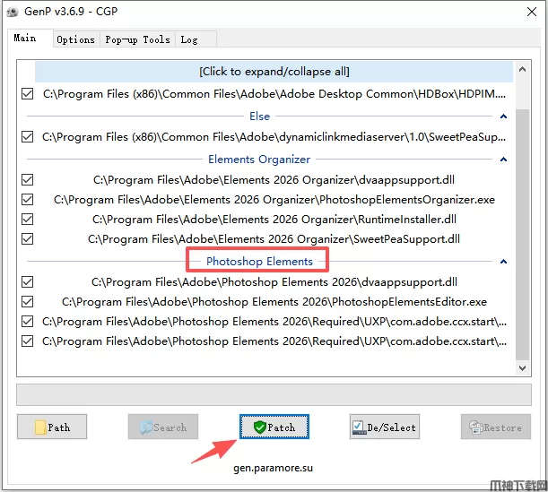548x492 pixels.
Task: Click the progress bar below the list
Action: [274, 395]
